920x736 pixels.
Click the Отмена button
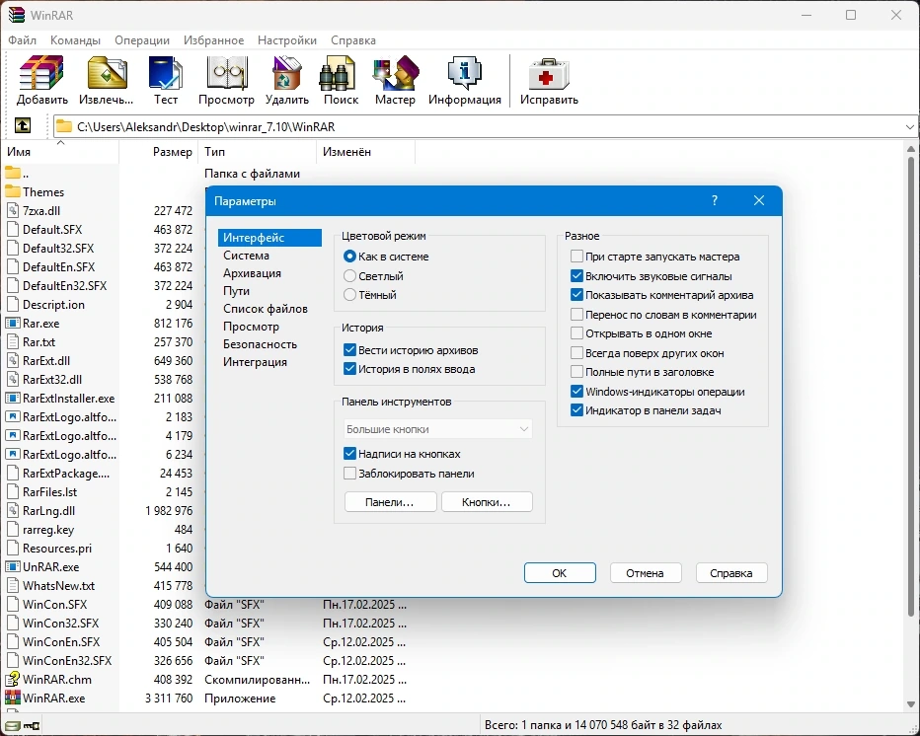[x=646, y=573]
